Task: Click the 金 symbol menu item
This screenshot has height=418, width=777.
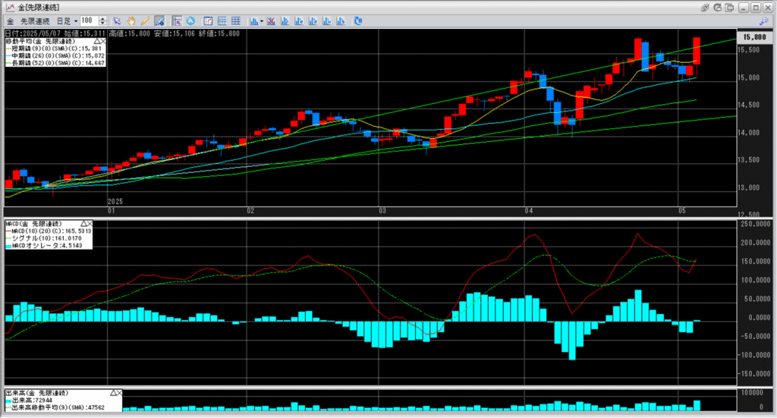Action: coord(10,20)
